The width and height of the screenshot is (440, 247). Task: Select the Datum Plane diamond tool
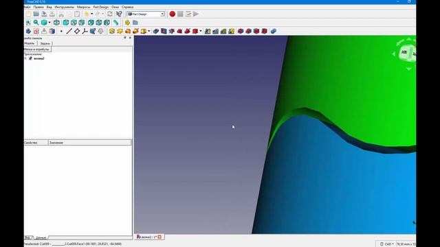(77, 31)
